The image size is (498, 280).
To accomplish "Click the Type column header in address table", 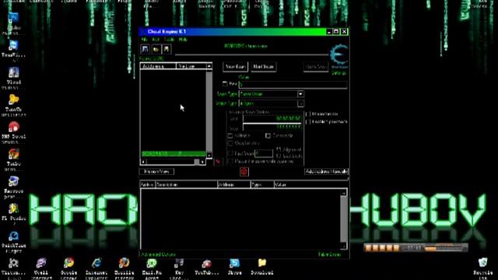I will point(262,184).
